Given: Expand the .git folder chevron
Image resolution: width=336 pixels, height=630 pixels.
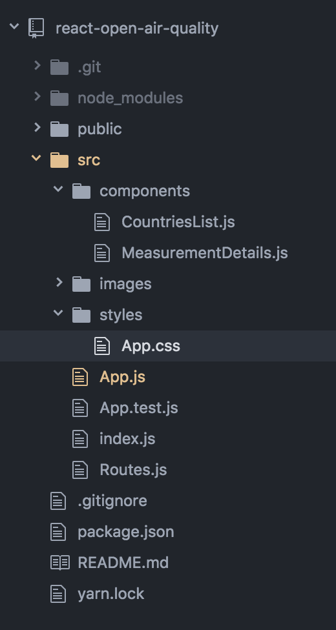Looking at the screenshot, I should point(37,65).
